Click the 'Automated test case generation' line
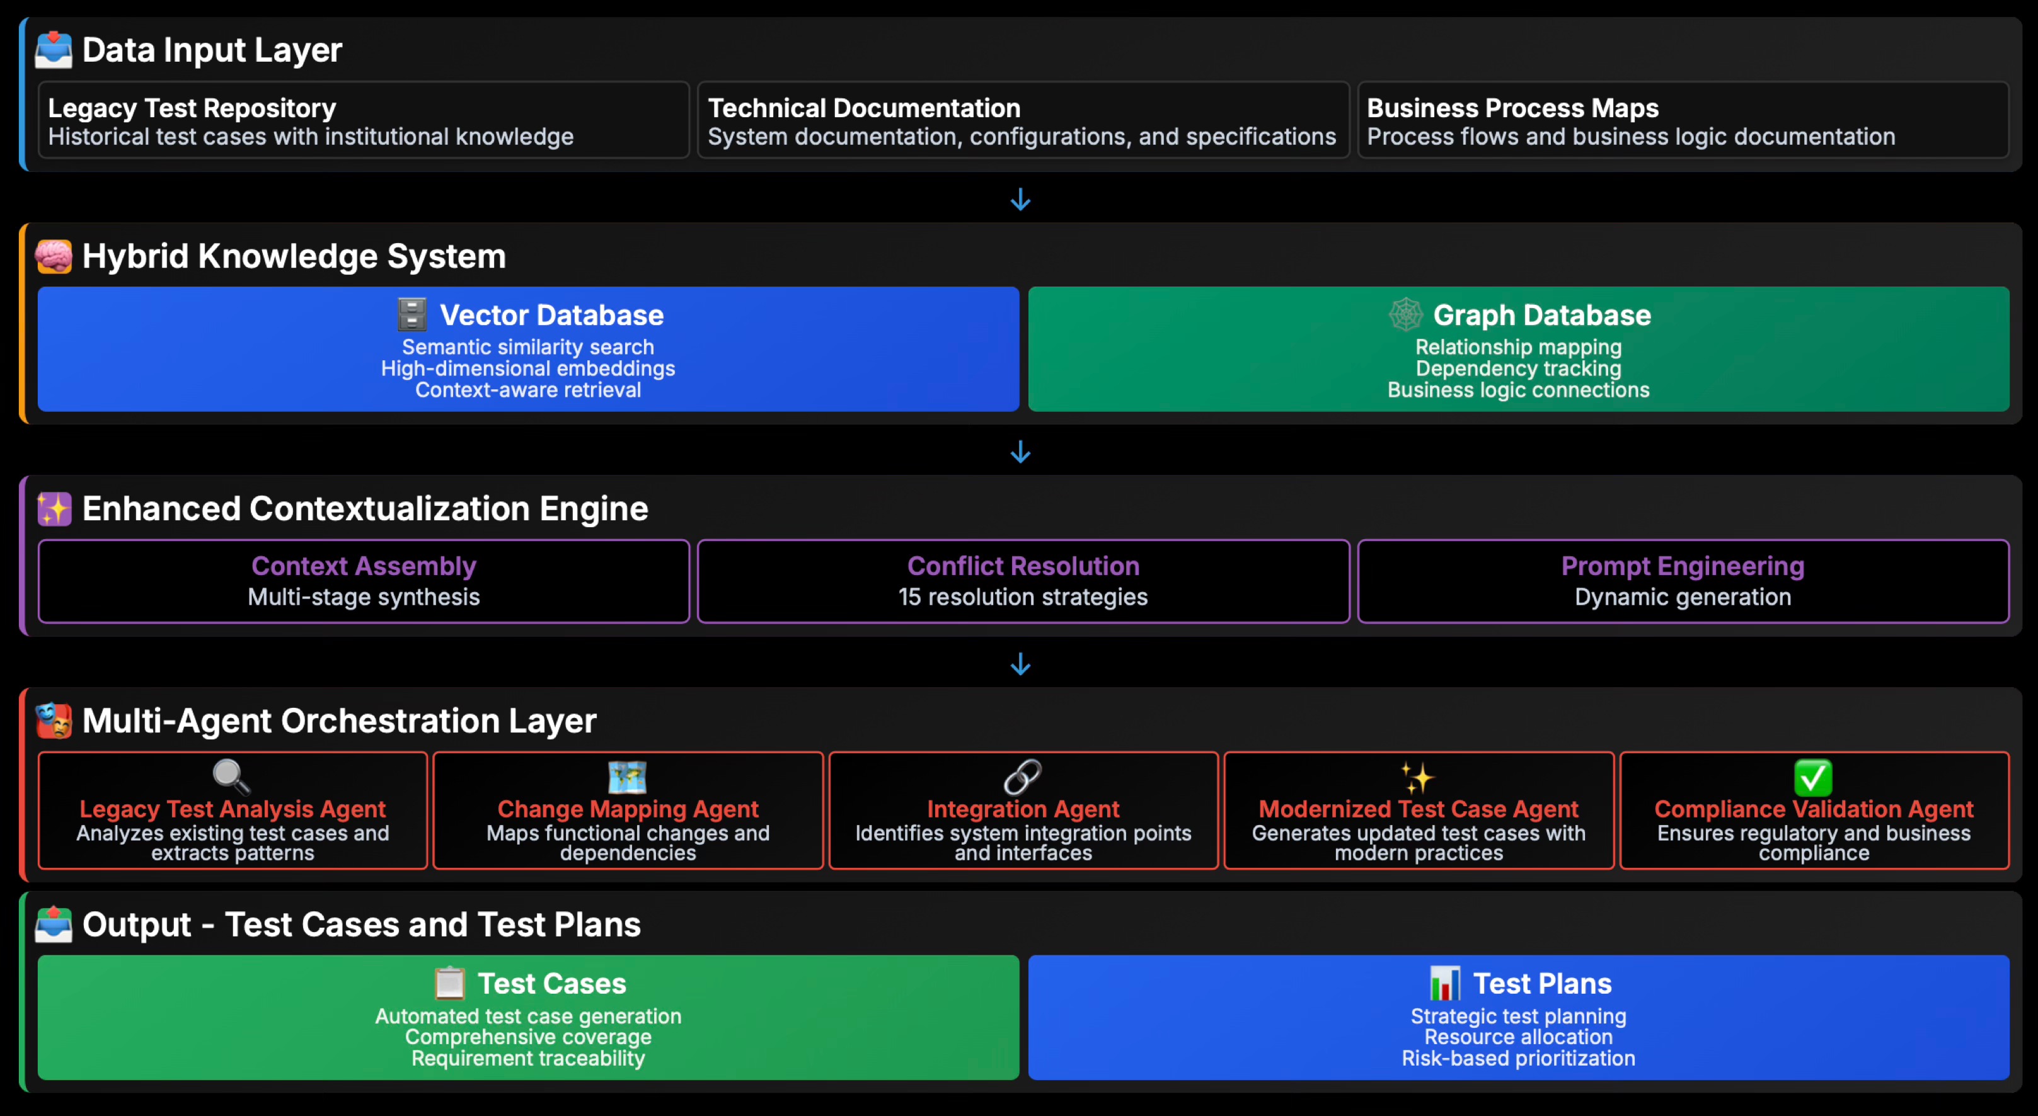The image size is (2038, 1116). coord(527,1016)
